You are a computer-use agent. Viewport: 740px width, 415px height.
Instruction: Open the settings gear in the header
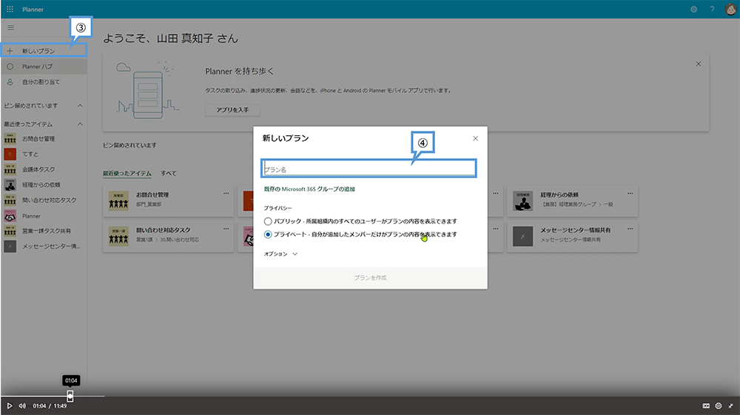[x=694, y=9]
